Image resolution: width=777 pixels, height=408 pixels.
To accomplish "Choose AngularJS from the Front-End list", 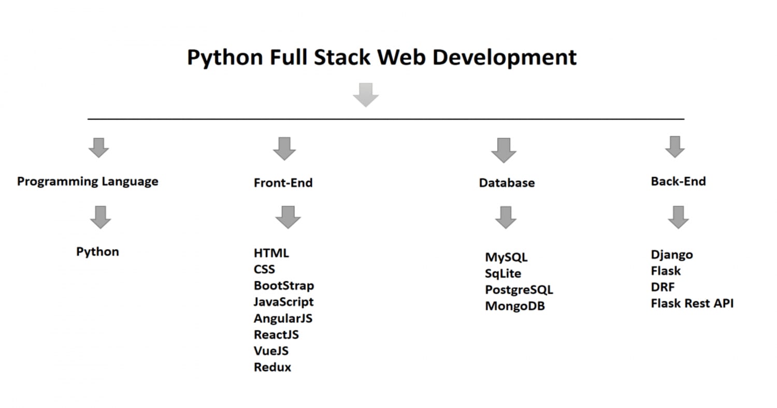I will pyautogui.click(x=283, y=318).
